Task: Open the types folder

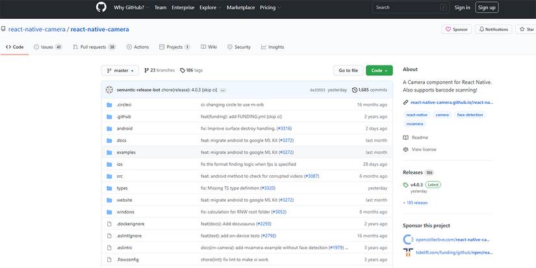Action: [x=122, y=188]
